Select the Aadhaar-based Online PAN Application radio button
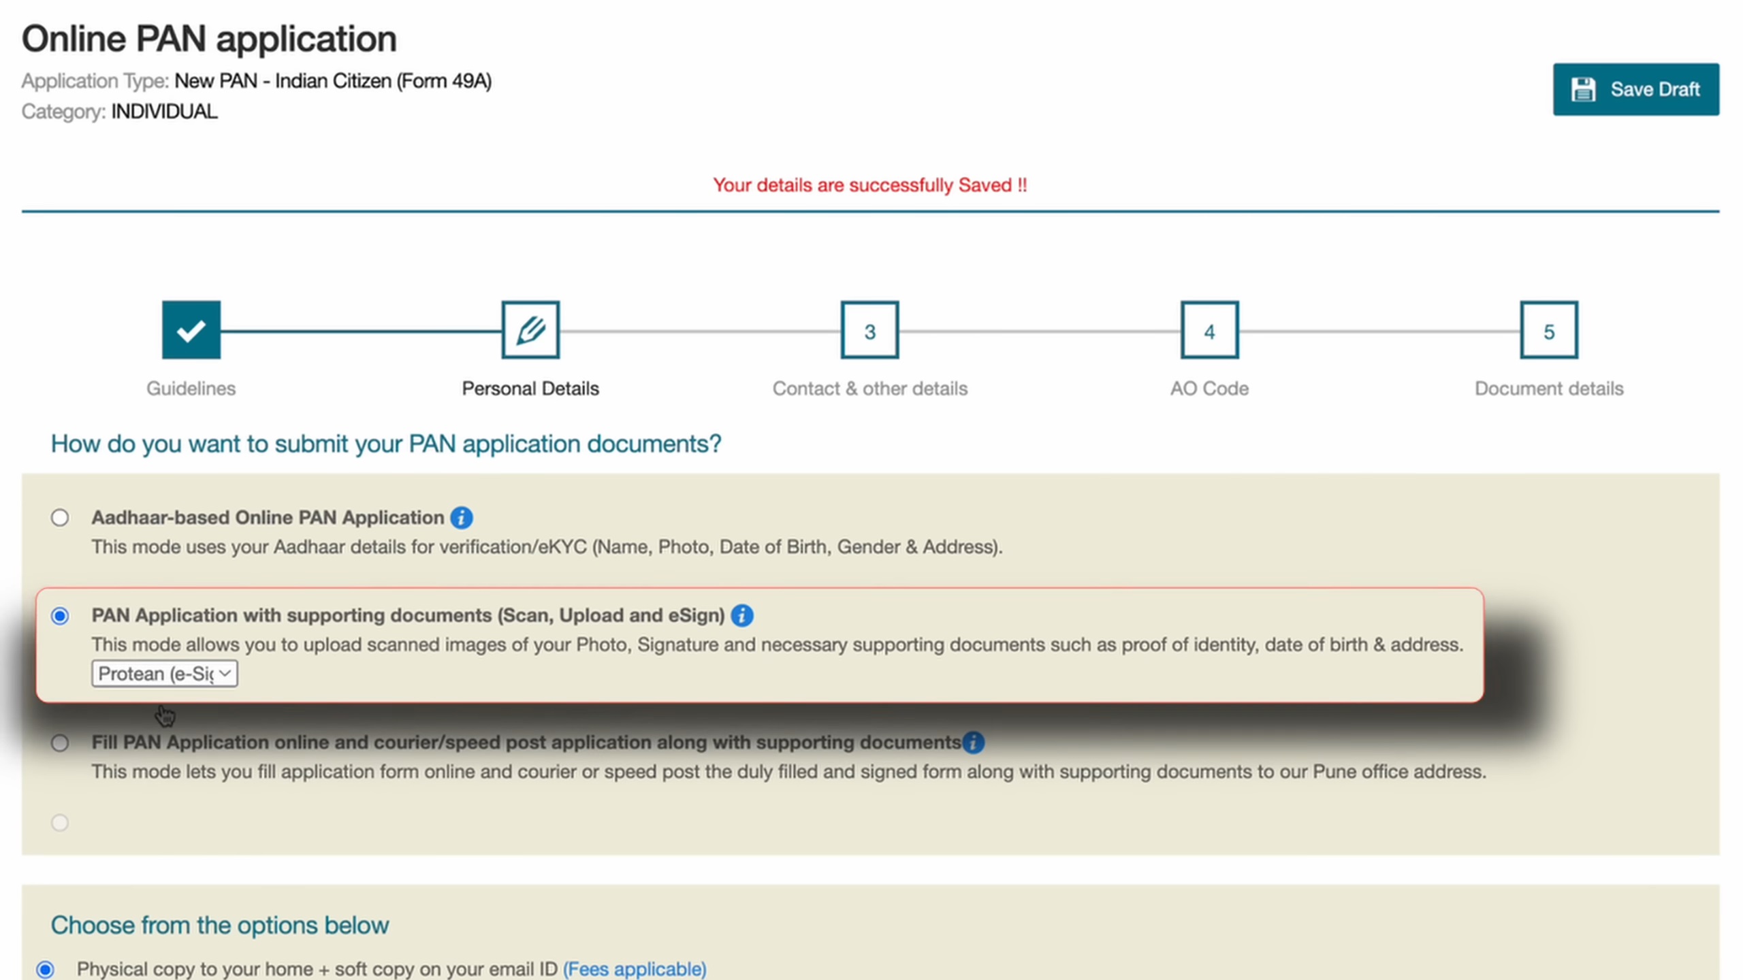 [x=60, y=517]
